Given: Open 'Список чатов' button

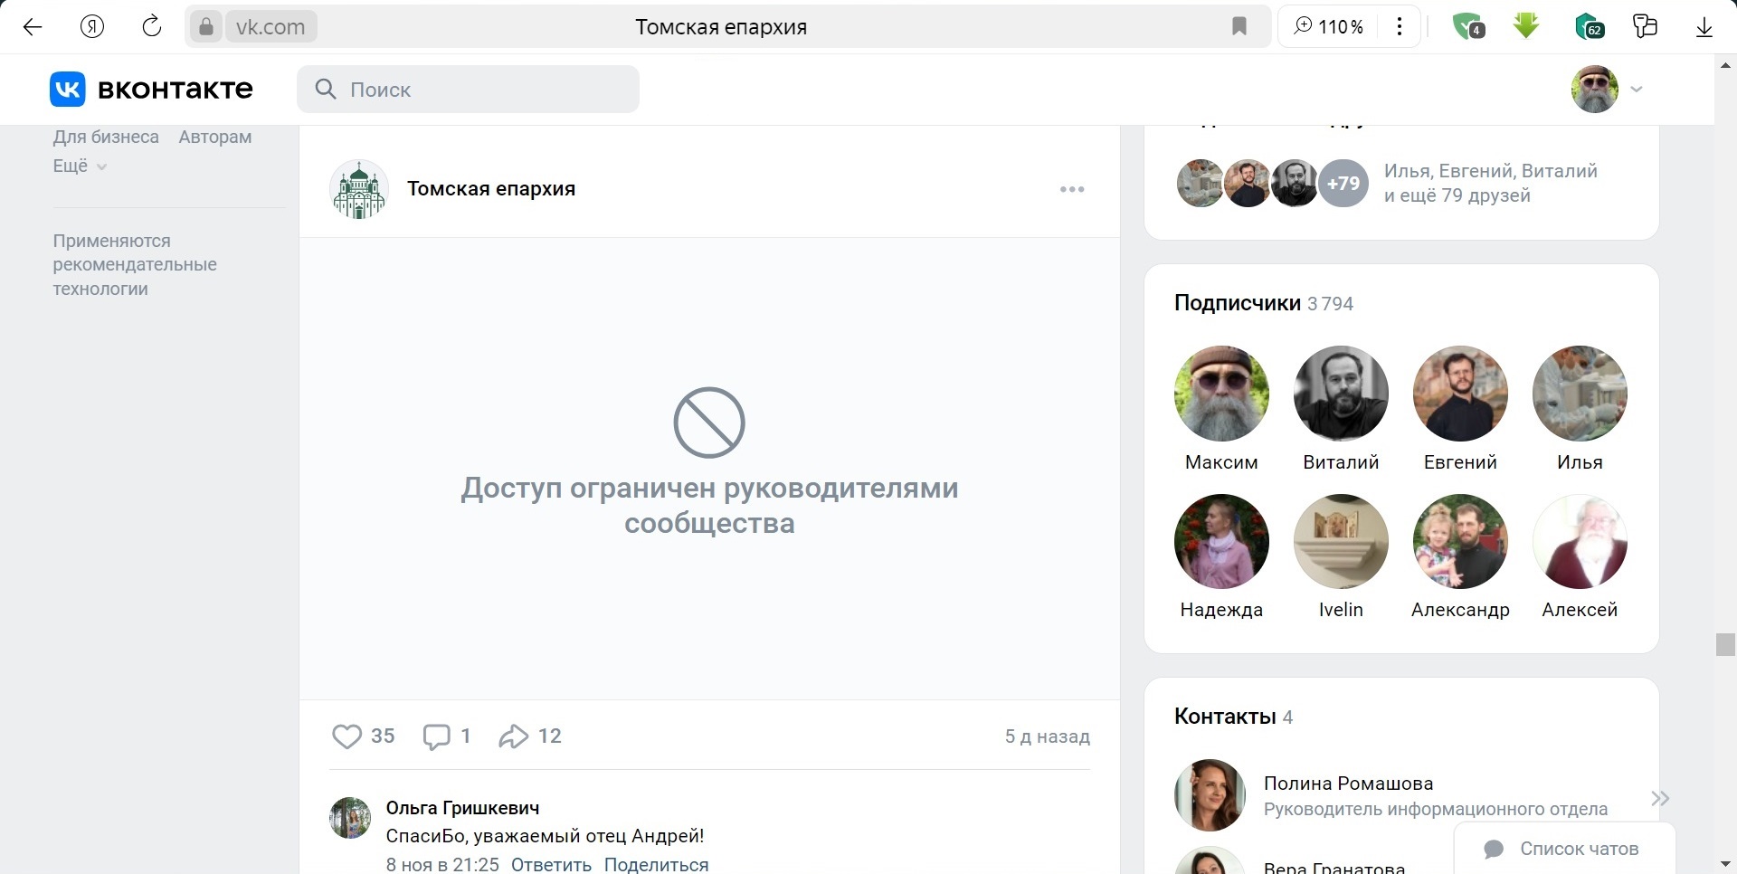Looking at the screenshot, I should pyautogui.click(x=1564, y=849).
